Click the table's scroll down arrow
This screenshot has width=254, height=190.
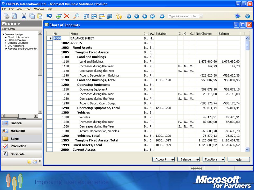pos(247,149)
